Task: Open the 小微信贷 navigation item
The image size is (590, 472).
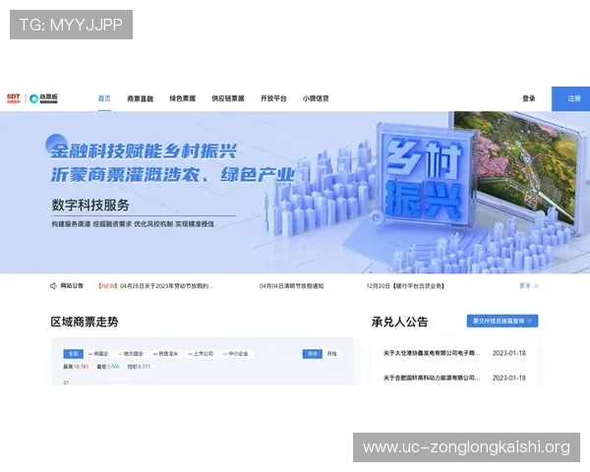Action: click(x=316, y=98)
